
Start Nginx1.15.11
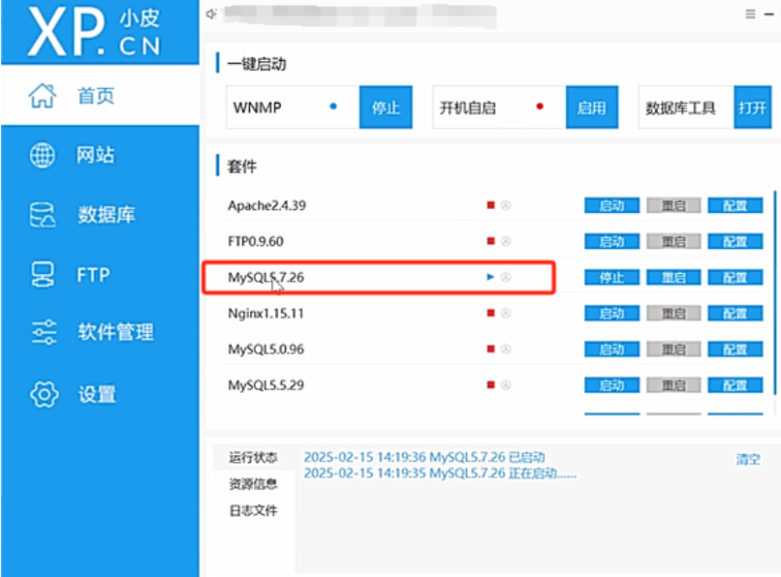pyautogui.click(x=611, y=313)
